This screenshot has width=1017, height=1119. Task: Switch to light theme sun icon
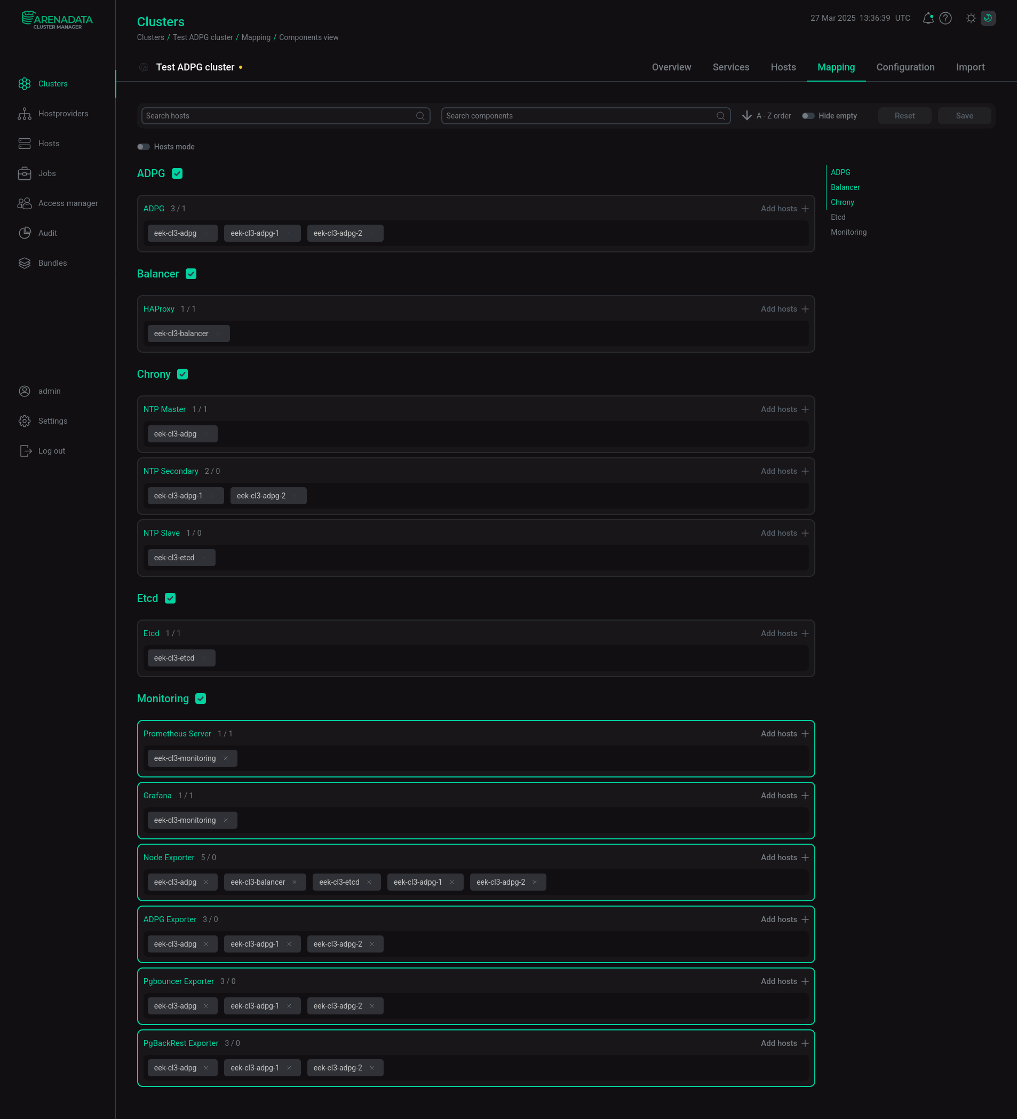[971, 18]
